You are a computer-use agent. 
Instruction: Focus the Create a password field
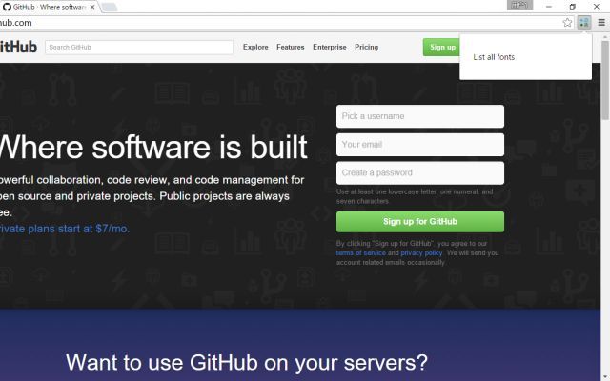(x=420, y=173)
